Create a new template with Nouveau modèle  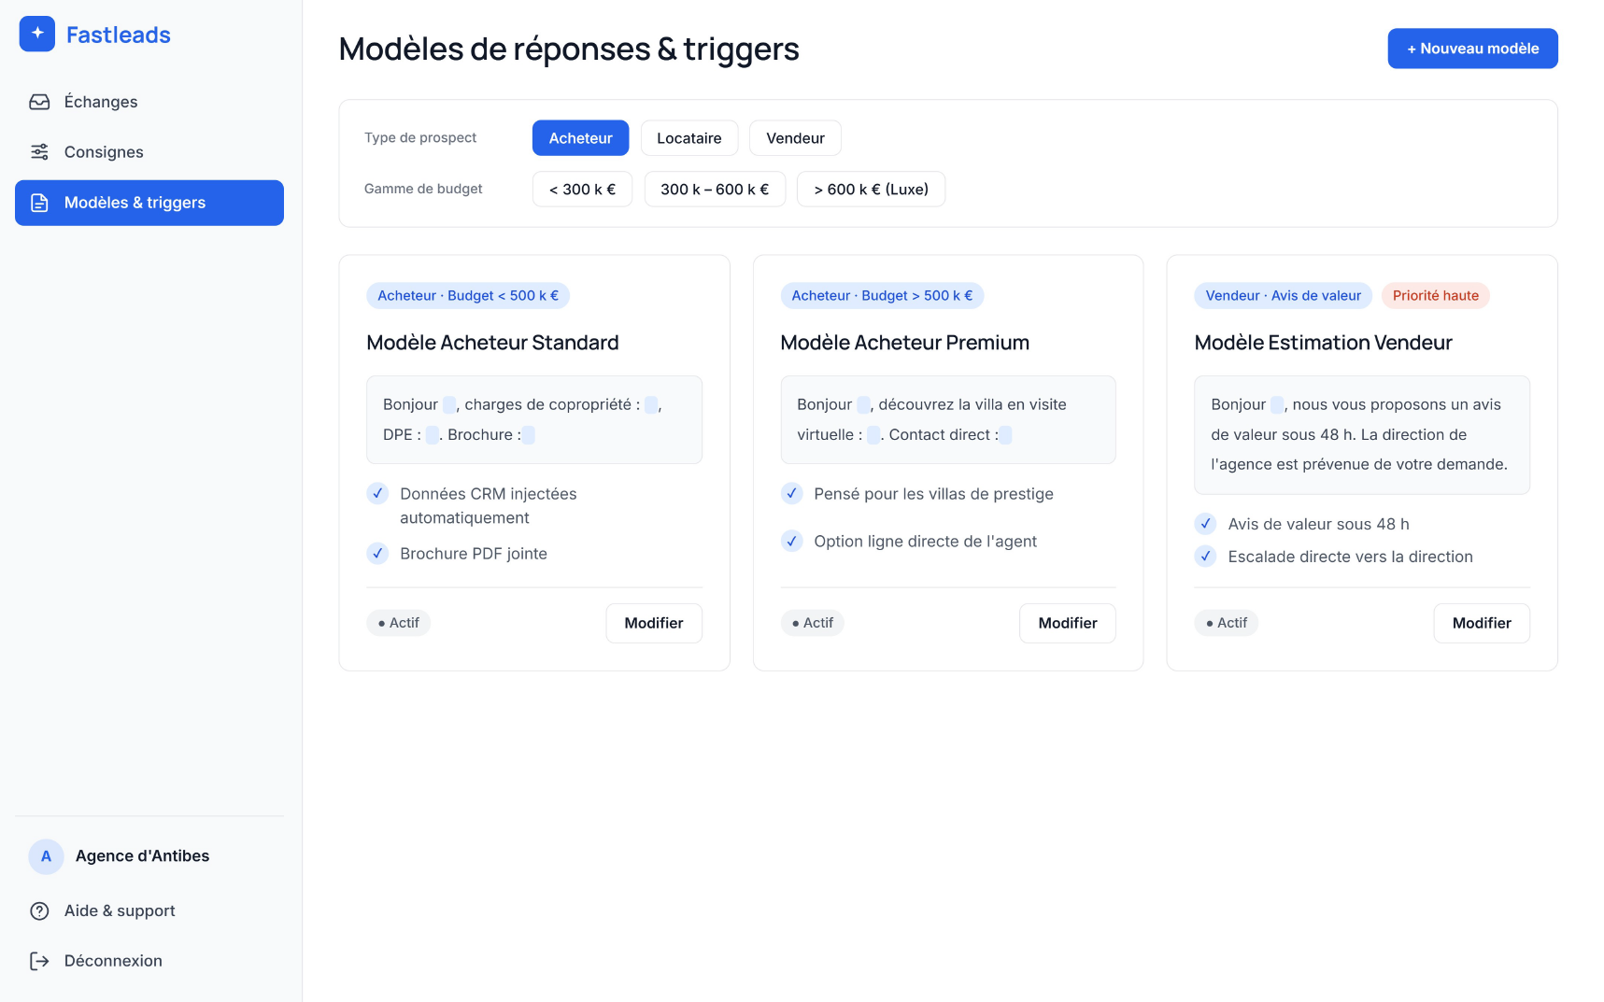(1472, 49)
